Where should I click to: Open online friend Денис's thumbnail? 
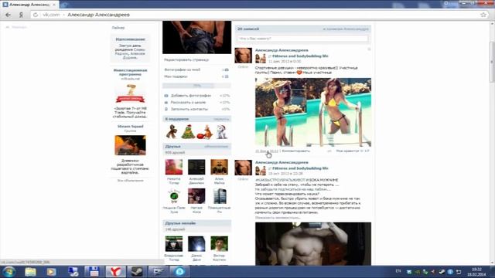click(196, 244)
